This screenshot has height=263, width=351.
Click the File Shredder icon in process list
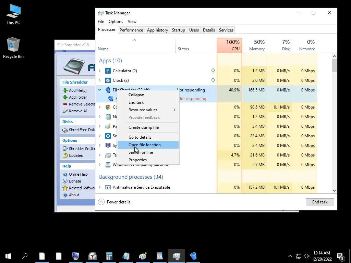[108, 90]
